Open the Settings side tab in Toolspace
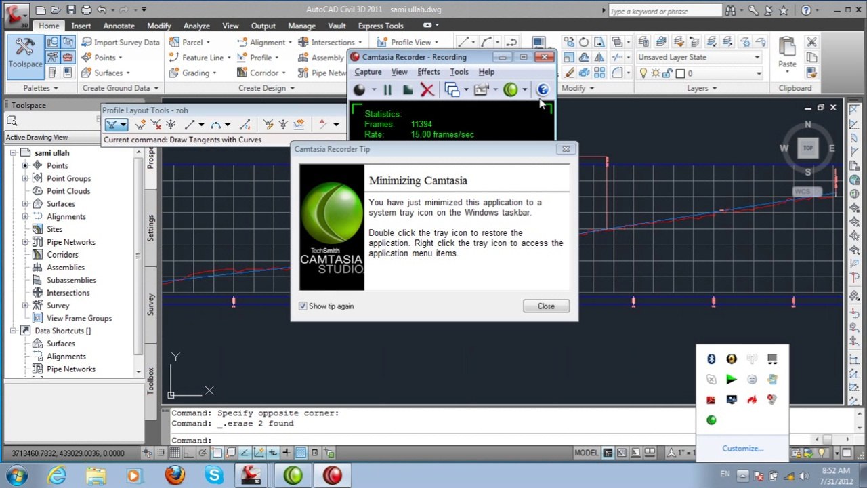 click(150, 227)
